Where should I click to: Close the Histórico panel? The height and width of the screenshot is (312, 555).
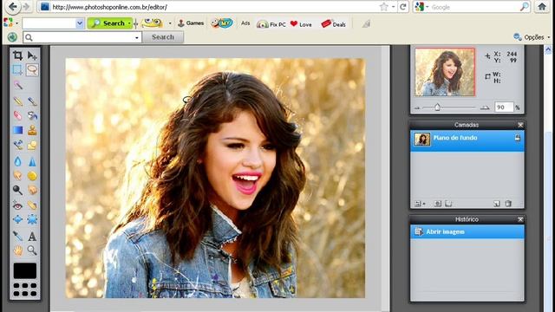coord(520,219)
